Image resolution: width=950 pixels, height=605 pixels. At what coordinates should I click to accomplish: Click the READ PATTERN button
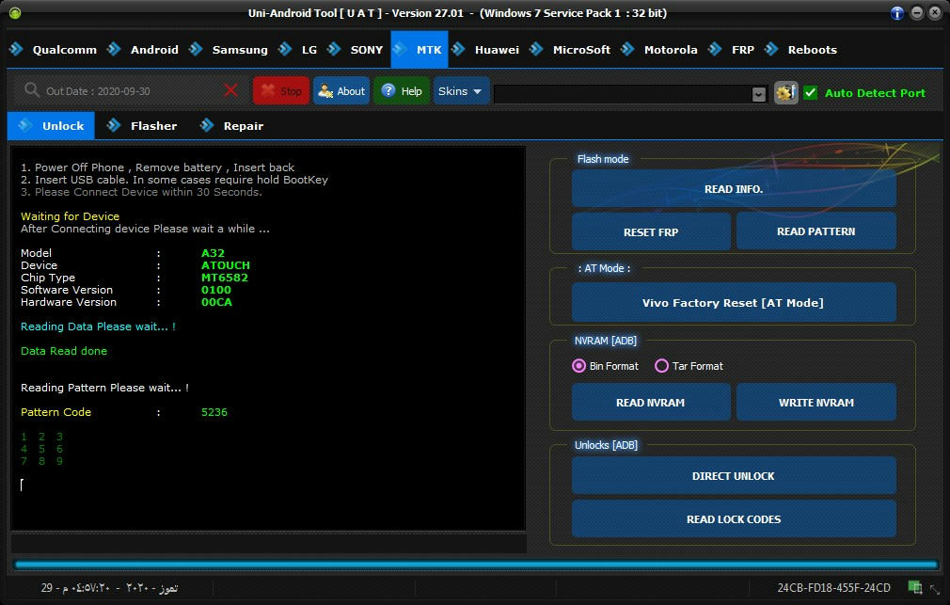816,231
